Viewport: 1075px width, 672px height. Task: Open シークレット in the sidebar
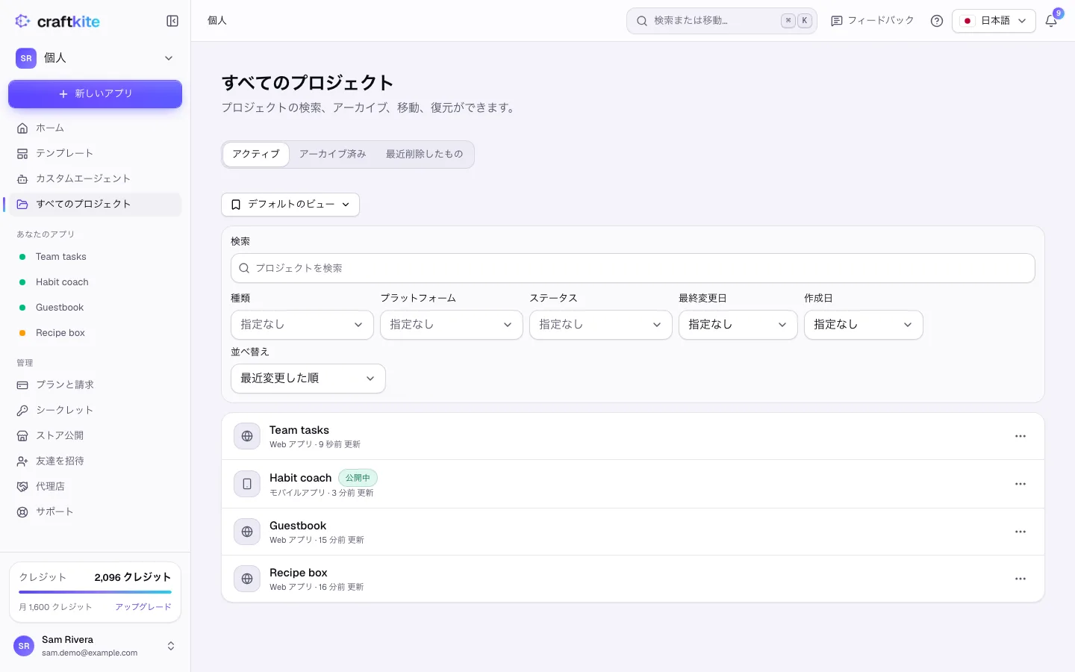point(95,410)
